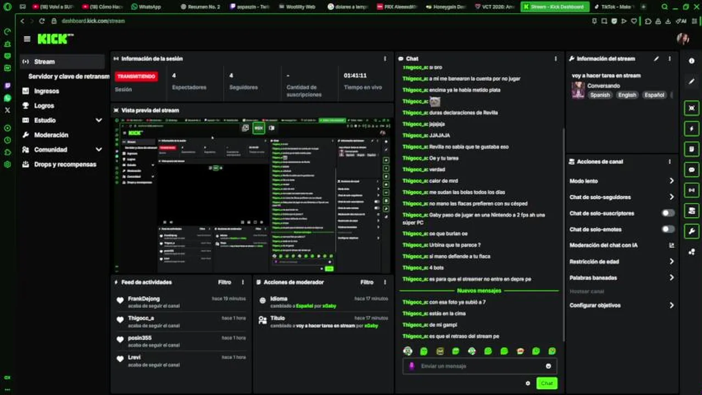Image resolution: width=702 pixels, height=395 pixels.
Task: Expand the Comunidad sidebar section
Action: [x=99, y=149]
